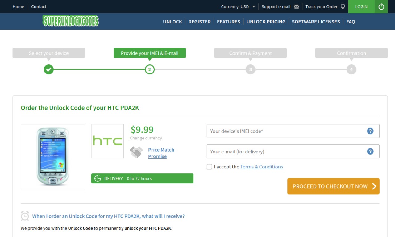Click the power icon beside Login
Image resolution: width=395 pixels, height=237 pixels.
click(x=381, y=6)
